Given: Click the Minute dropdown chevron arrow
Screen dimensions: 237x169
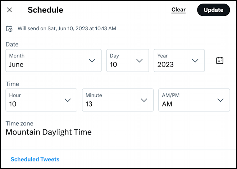Looking at the screenshot, I should pos(144,100).
